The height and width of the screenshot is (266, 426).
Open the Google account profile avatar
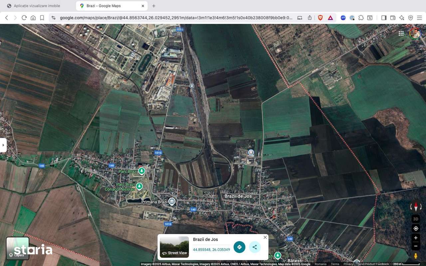pos(415,33)
